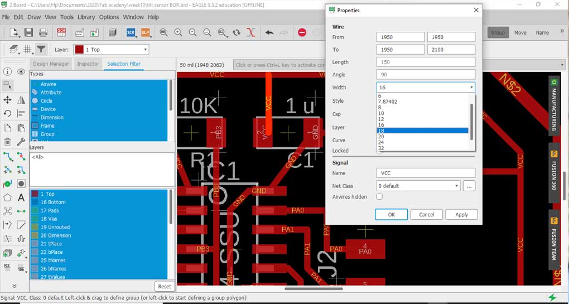Toggle the Selection Filter funnel icon
Viewport: 569px width, 304px height.
(x=41, y=49)
